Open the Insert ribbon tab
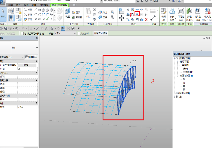This screenshot has width=212, height=148. 18,5
